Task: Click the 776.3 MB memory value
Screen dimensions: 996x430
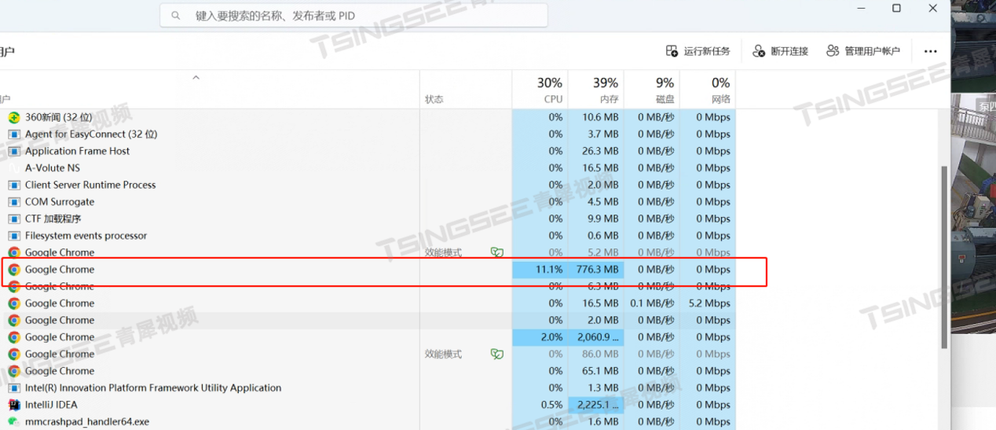Action: [597, 269]
